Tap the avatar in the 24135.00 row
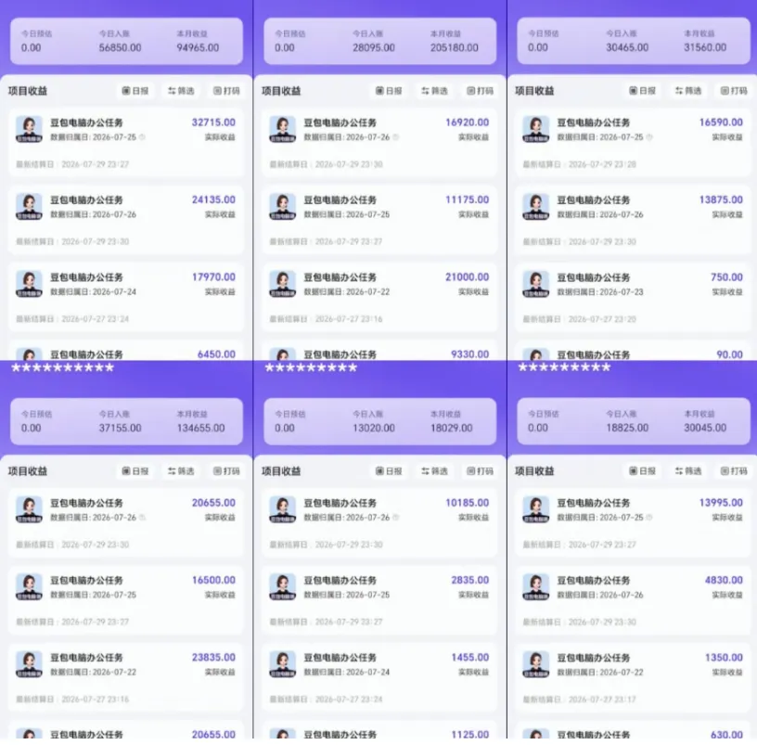The height and width of the screenshot is (745, 757). (29, 207)
